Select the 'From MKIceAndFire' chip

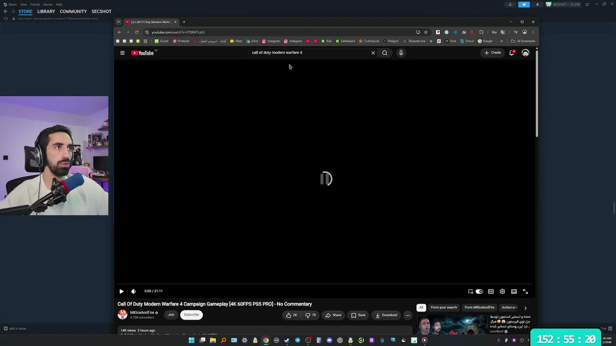pyautogui.click(x=479, y=308)
